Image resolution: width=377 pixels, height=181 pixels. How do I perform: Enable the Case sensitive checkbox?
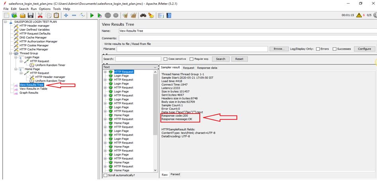click(x=165, y=59)
